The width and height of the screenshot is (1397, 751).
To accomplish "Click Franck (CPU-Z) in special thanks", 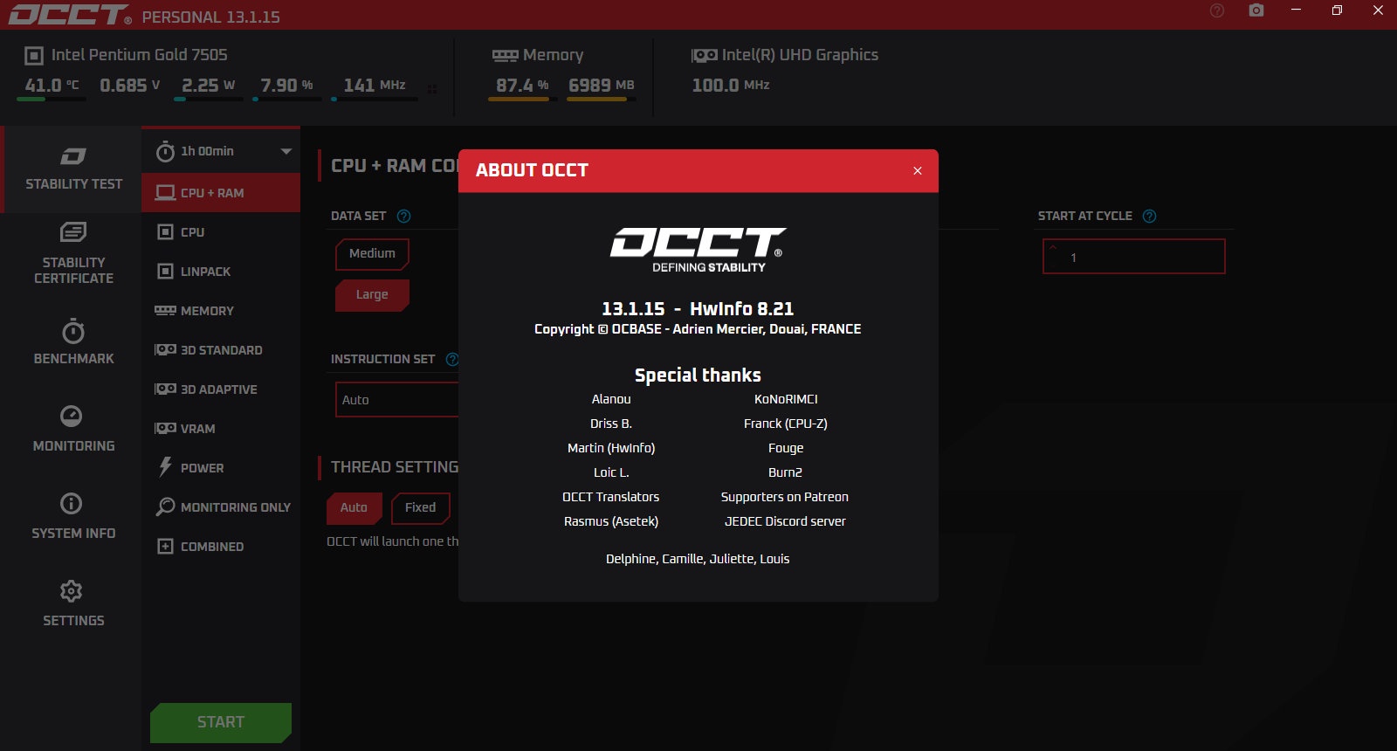I will click(786, 424).
